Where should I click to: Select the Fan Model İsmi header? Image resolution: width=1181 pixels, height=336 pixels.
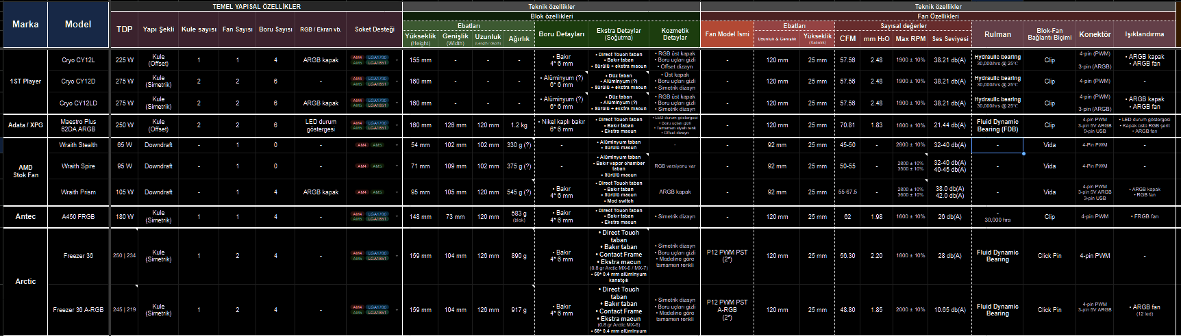728,34
